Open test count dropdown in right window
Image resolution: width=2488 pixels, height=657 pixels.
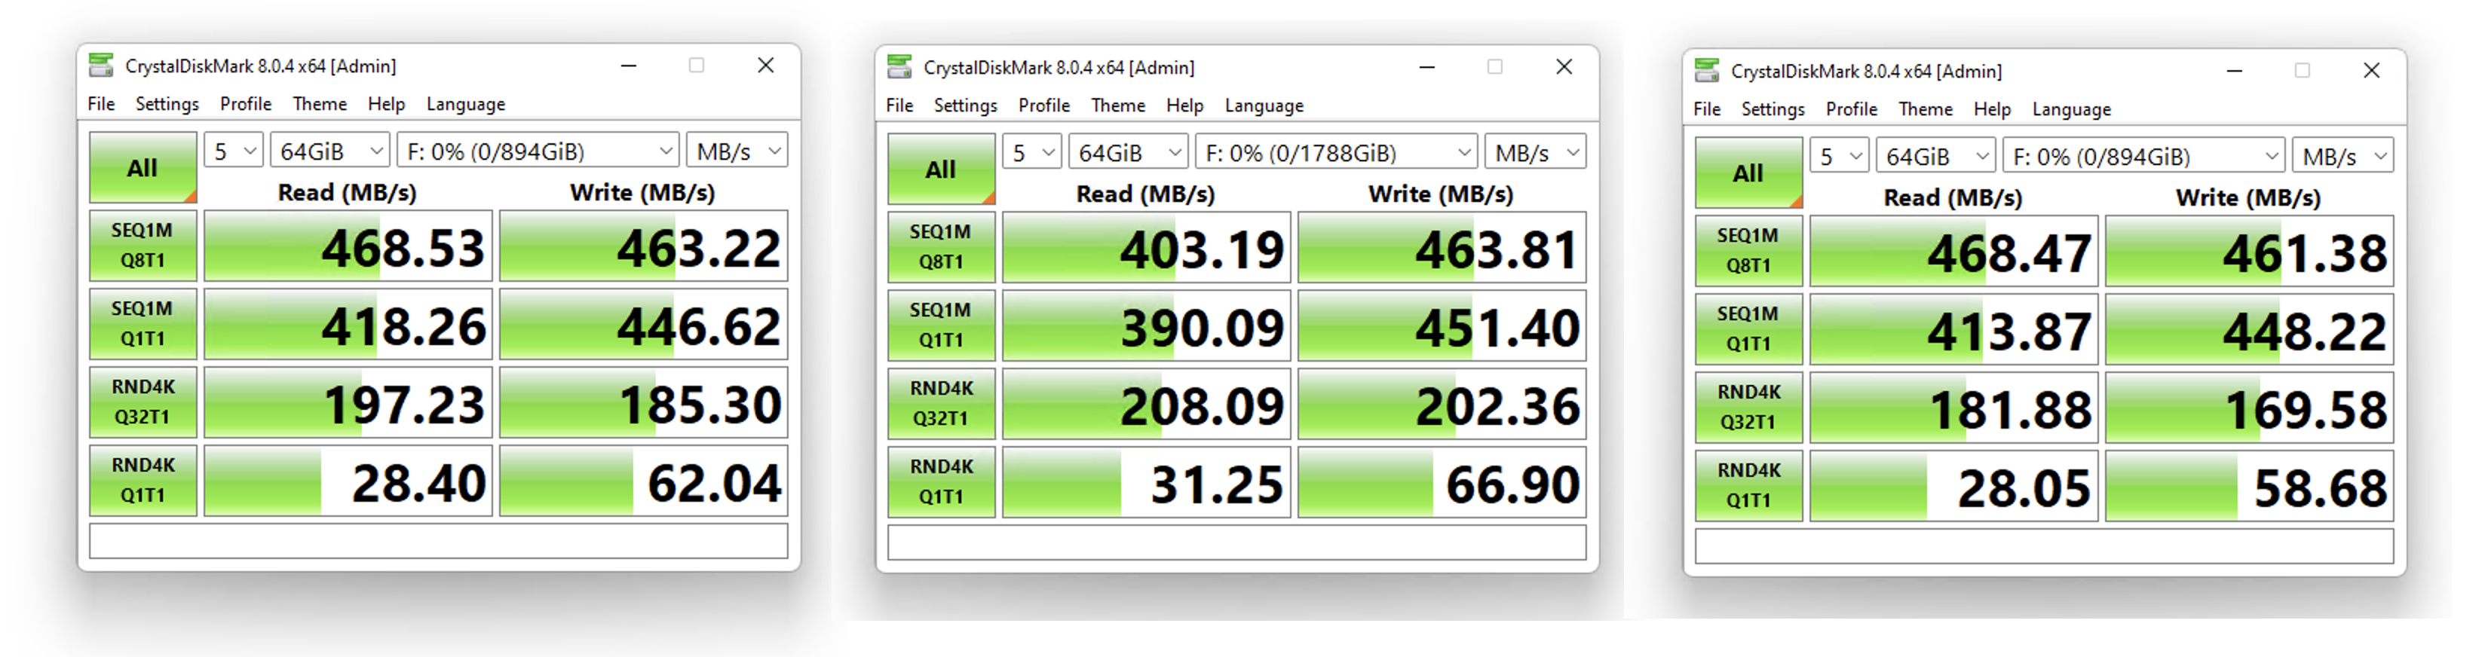[1839, 156]
